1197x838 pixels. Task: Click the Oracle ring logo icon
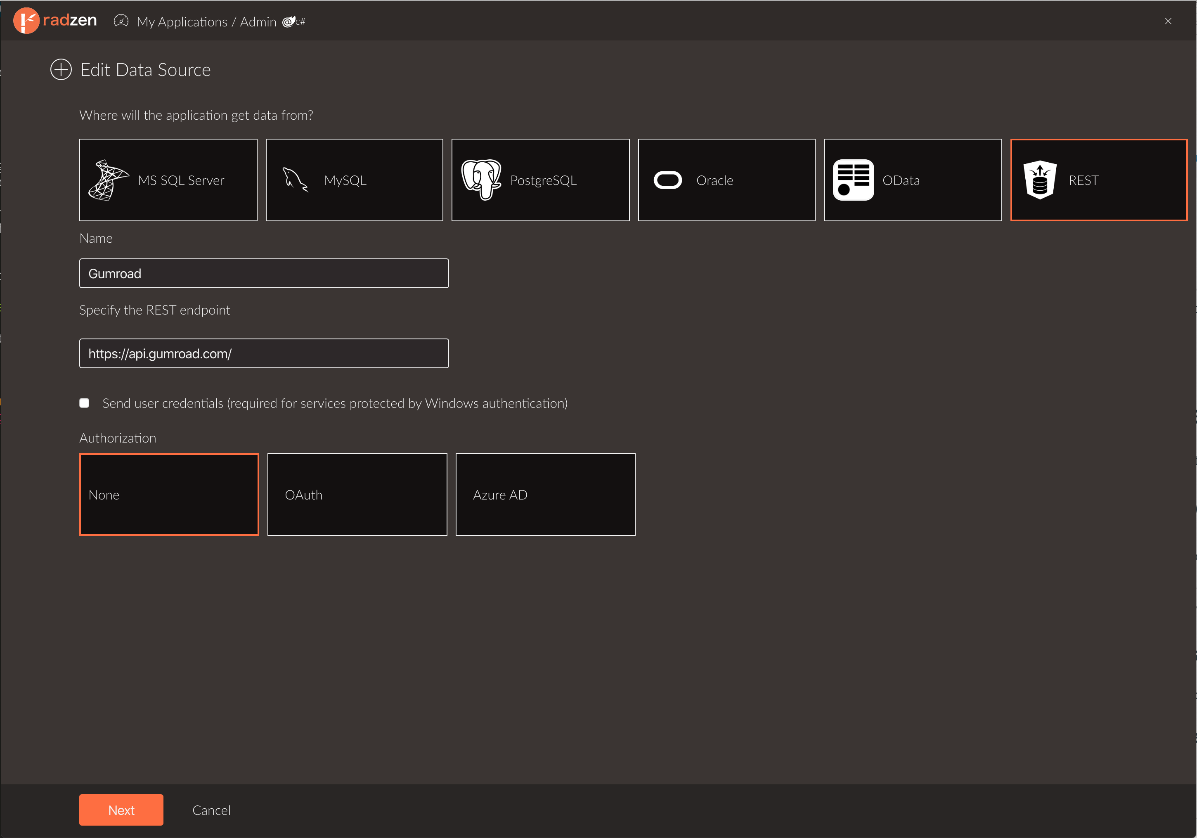pos(668,180)
